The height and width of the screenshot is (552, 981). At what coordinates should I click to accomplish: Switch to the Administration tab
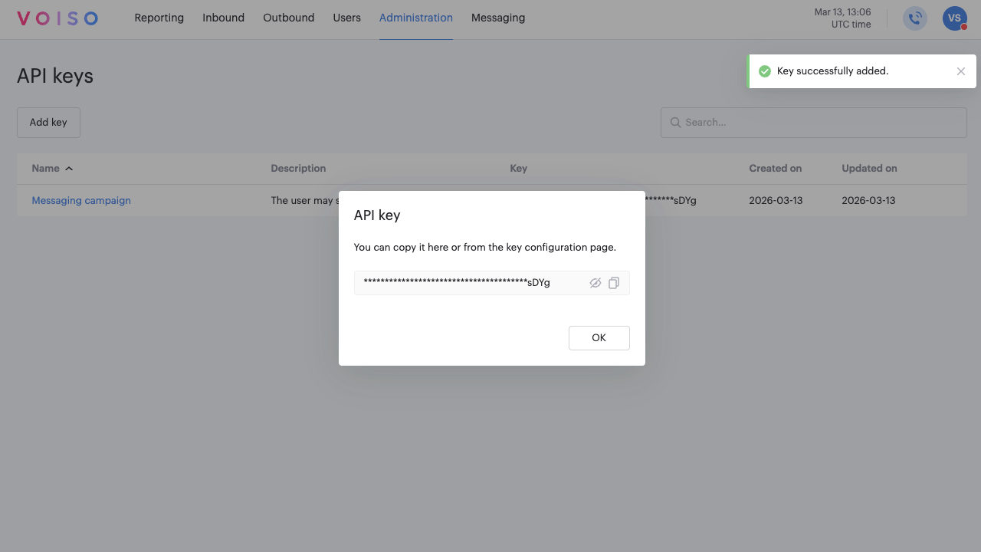[416, 17]
